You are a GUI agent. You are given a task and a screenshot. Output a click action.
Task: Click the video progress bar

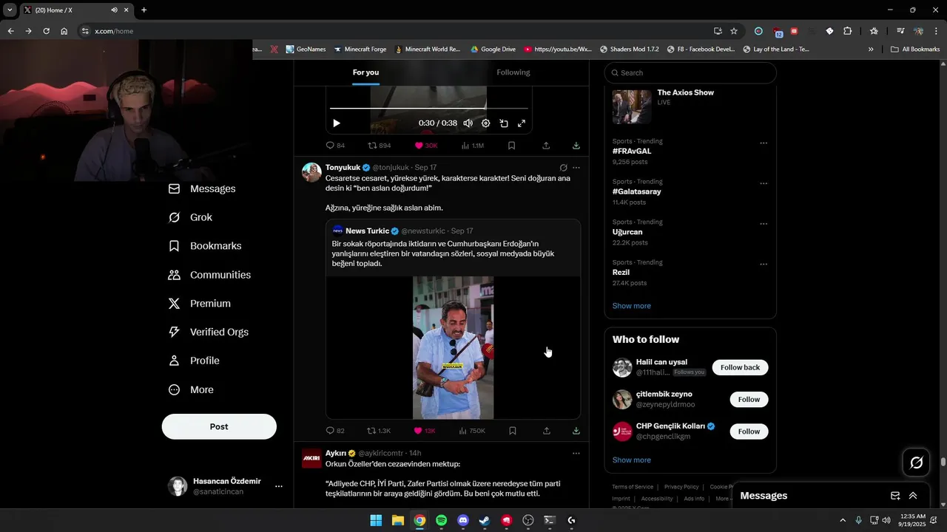click(x=429, y=109)
